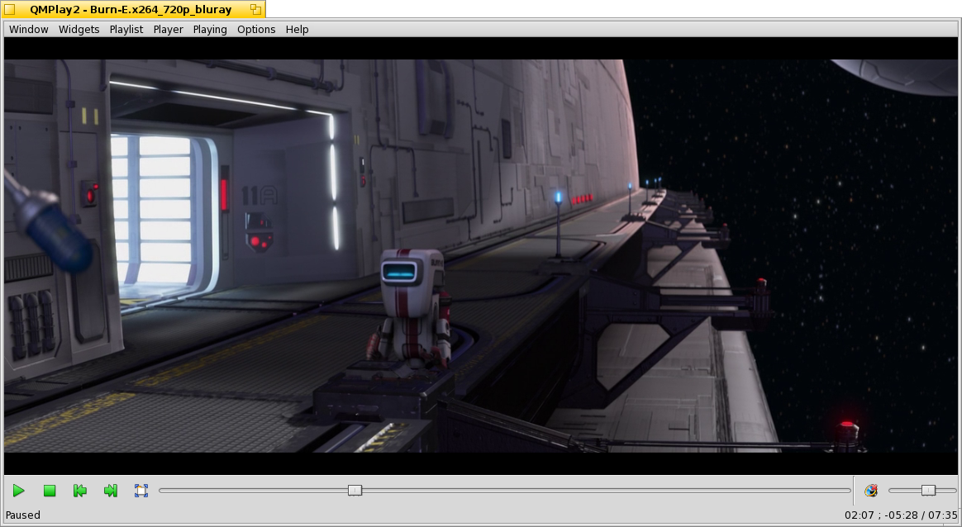Click the titlebar maximize/restore icon beside title
This screenshot has height=527, width=962.
pyautogui.click(x=255, y=9)
